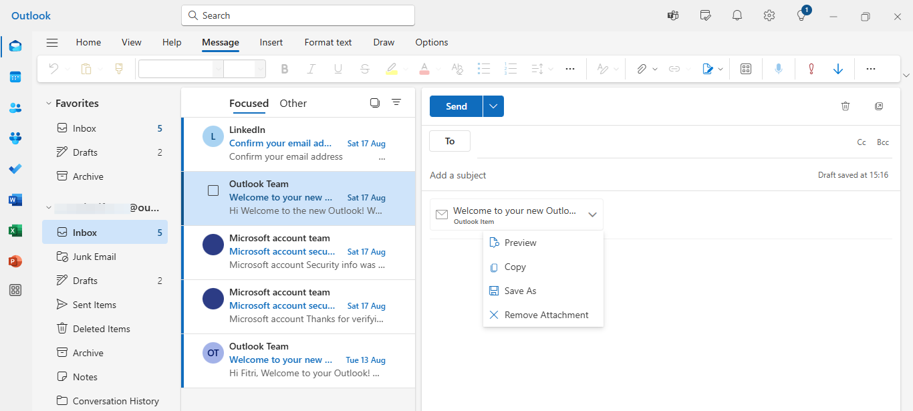The image size is (913, 411).
Task: Open the Send button dropdown arrow
Action: pyautogui.click(x=493, y=106)
